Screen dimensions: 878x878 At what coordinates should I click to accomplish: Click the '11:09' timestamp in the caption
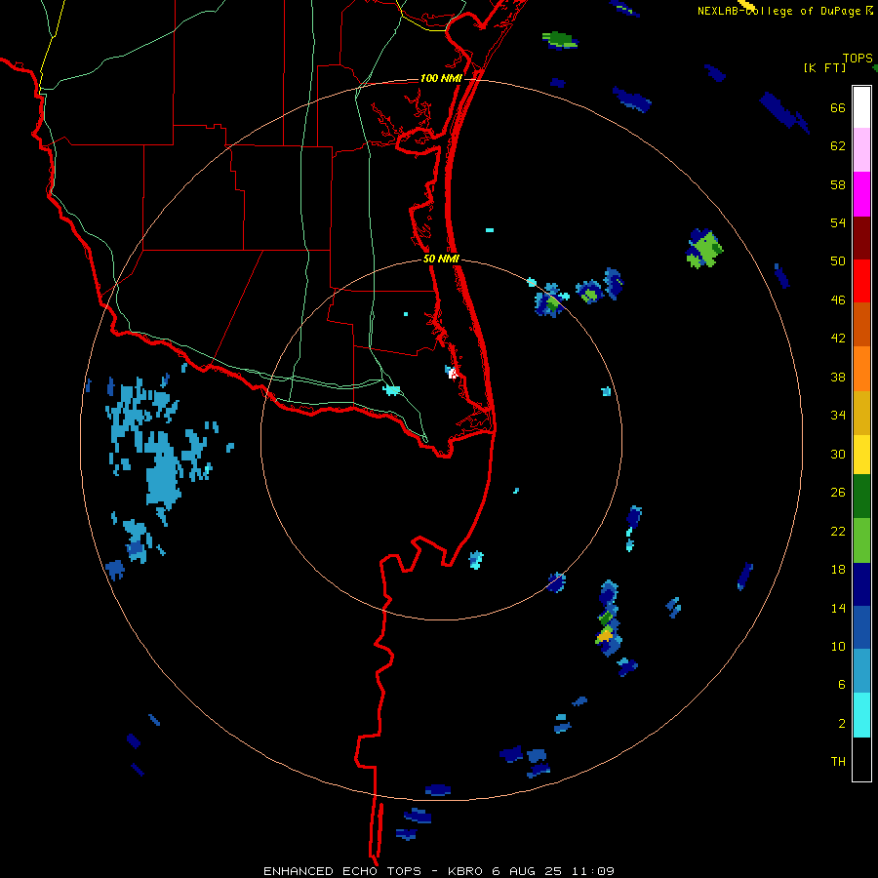click(593, 871)
